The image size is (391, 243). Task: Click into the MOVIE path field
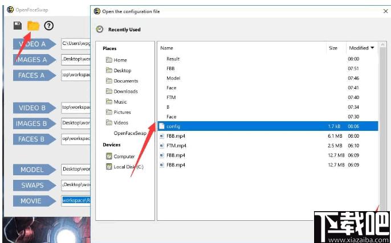click(76, 201)
